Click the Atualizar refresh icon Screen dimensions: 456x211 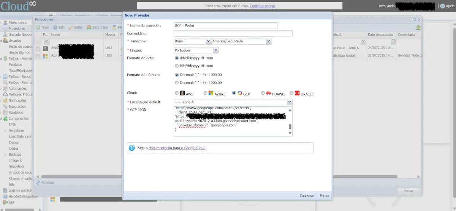(x=38, y=182)
